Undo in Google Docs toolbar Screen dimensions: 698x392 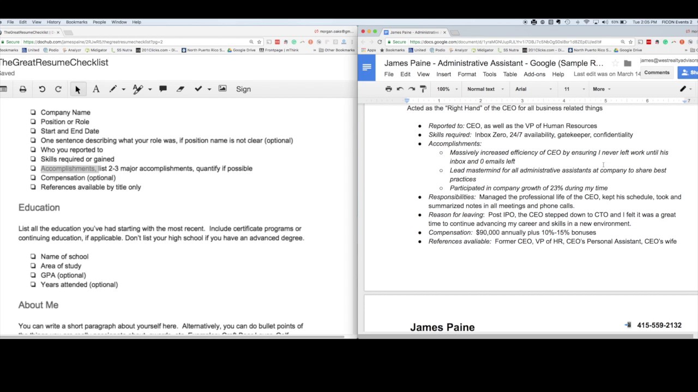click(400, 89)
